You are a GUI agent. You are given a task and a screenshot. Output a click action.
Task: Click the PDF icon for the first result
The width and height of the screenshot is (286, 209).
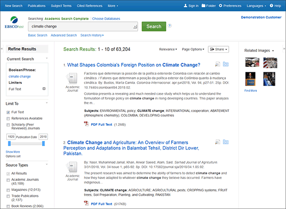tap(86, 124)
